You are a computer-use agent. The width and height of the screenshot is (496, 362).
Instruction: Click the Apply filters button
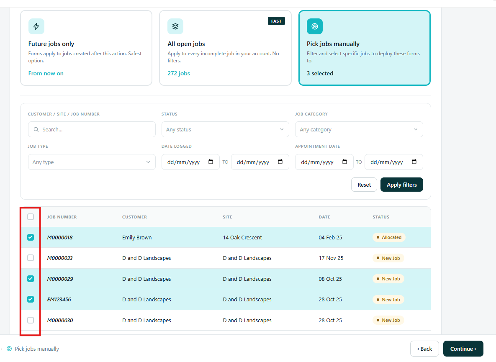point(402,185)
